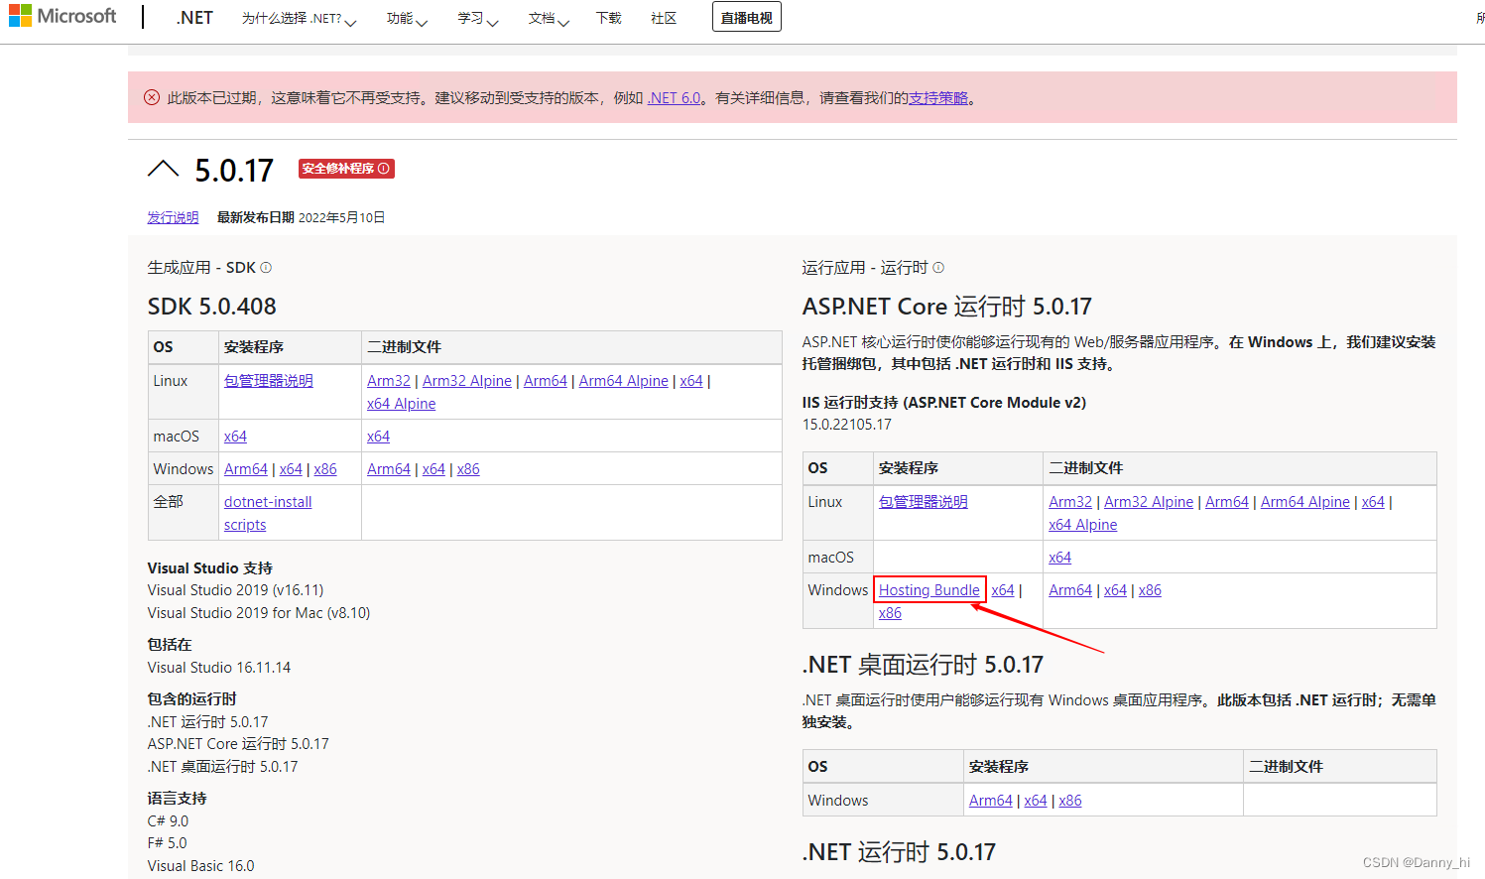Screen dimensions: 1485x879
Task: Click the 安全修补程序 badge
Action: coord(346,169)
